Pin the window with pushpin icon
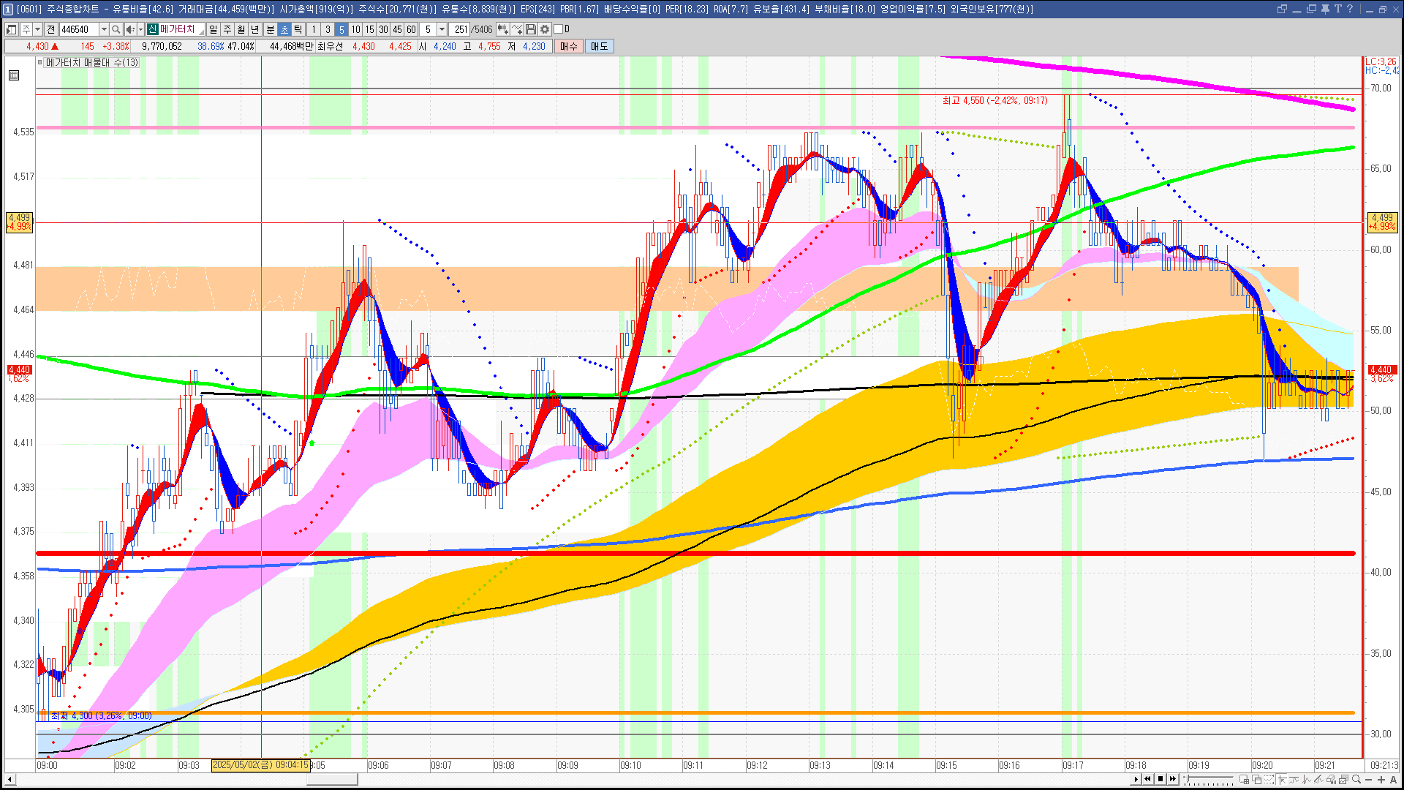Image resolution: width=1404 pixels, height=790 pixels. [x=1325, y=9]
